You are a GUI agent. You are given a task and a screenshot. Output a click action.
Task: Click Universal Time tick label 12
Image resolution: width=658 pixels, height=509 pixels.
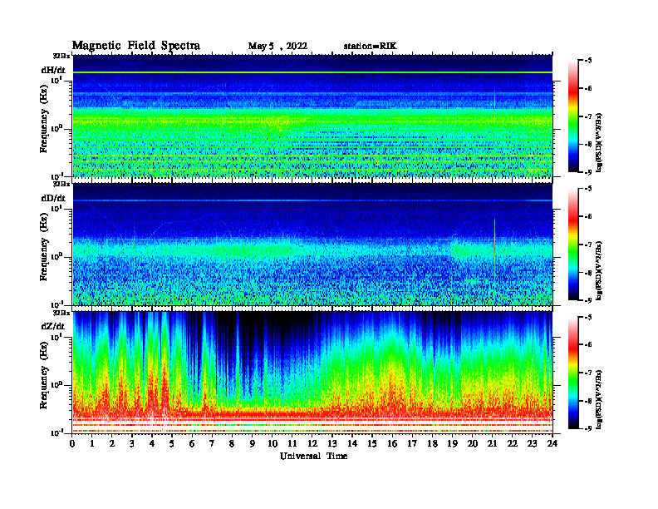[312, 443]
